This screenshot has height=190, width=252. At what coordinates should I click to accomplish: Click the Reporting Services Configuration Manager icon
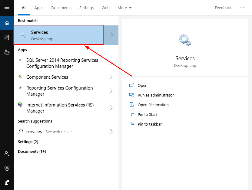coord(20,88)
